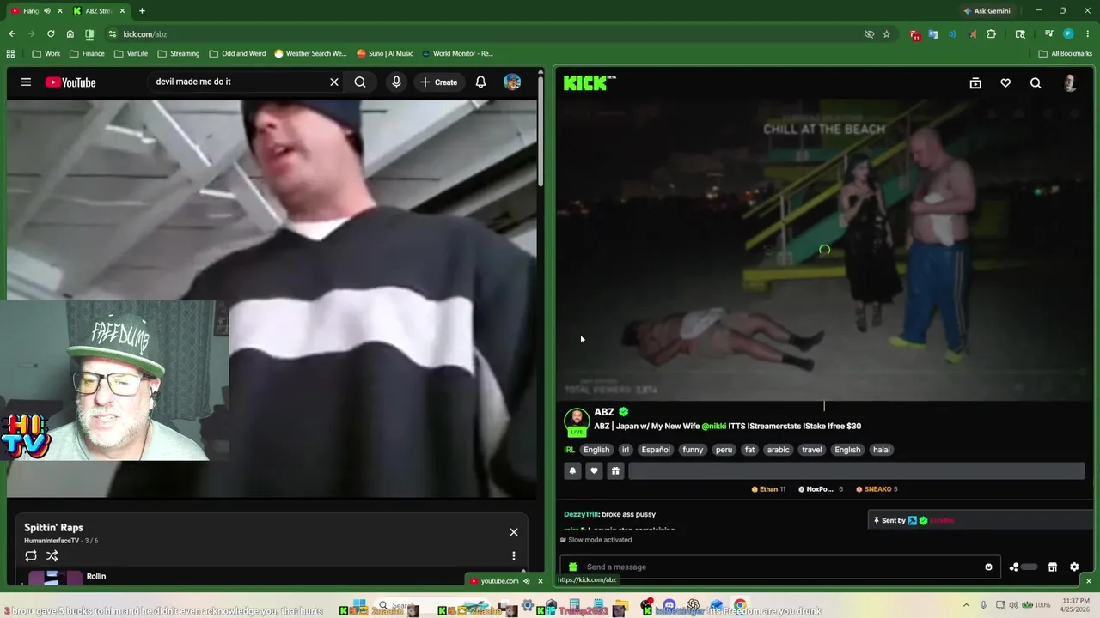The height and width of the screenshot is (618, 1100).
Task: Toggle follow heart under ABZ stream
Action: [594, 470]
